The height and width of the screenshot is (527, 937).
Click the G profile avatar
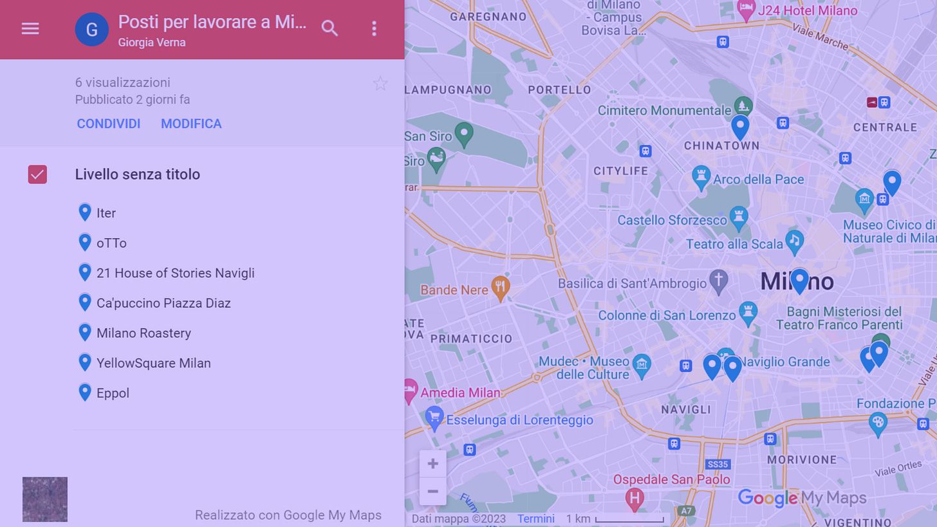click(x=92, y=29)
